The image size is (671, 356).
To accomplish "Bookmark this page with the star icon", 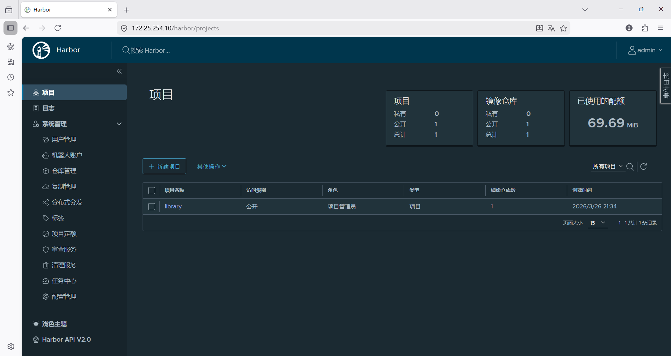I will pos(563,28).
